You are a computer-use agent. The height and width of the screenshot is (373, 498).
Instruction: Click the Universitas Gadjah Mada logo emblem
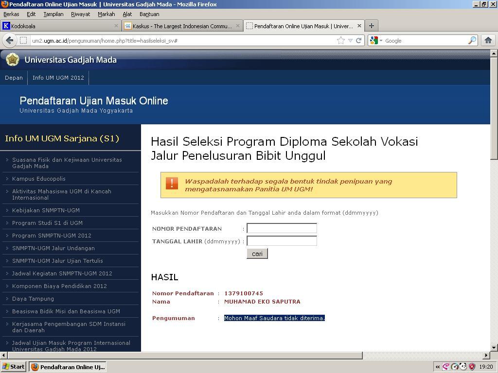coord(12,60)
